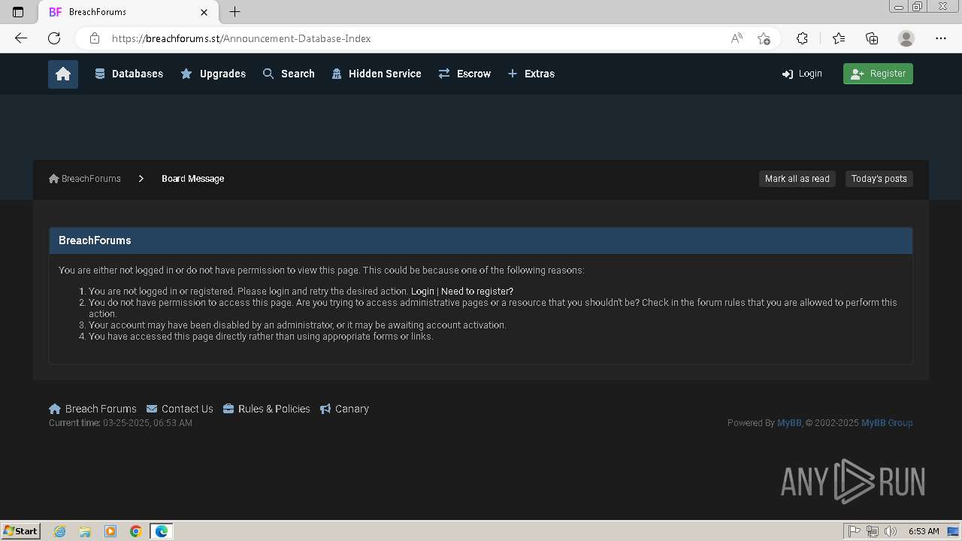This screenshot has height=541, width=962.
Task: Open the Favorites list icon
Action: click(x=838, y=38)
